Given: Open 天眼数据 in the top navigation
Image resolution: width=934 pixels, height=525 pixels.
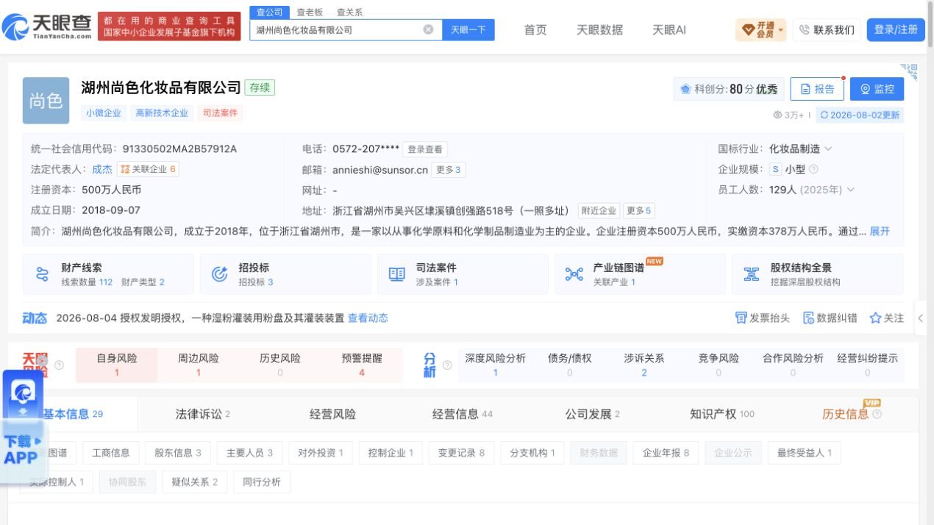Looking at the screenshot, I should point(599,29).
